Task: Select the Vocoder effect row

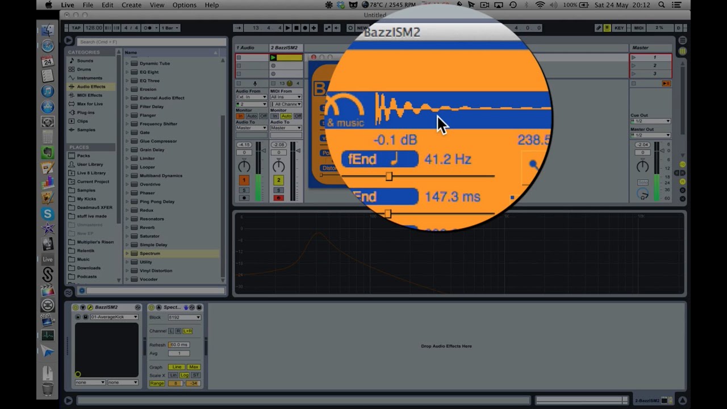Action: 172,279
